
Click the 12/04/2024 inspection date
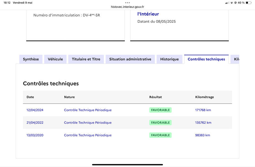point(35,110)
